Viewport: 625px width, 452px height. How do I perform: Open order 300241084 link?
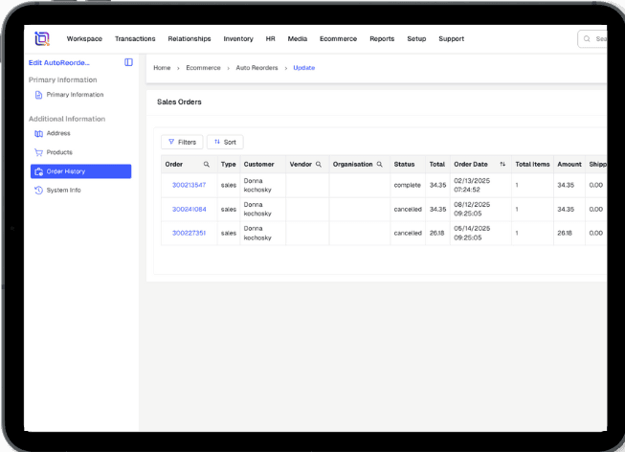pos(189,209)
